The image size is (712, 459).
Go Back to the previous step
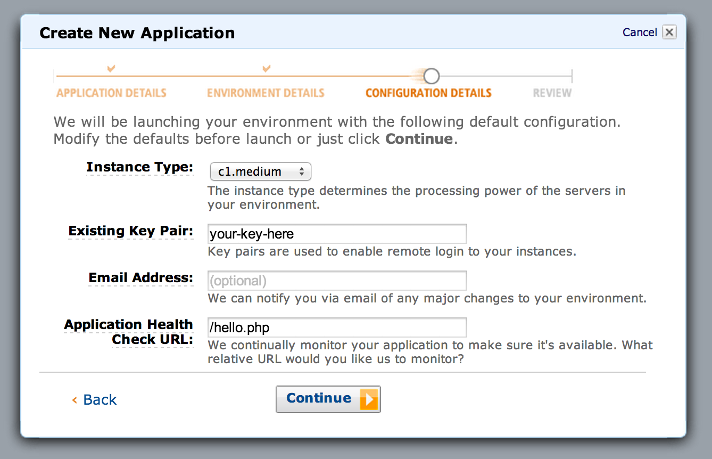[95, 400]
